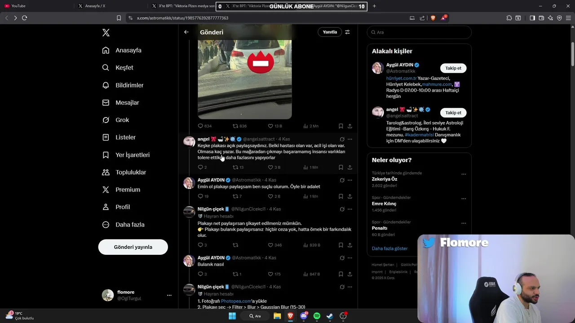Click the browser address bar URL
Image resolution: width=575 pixels, height=323 pixels.
click(x=182, y=18)
